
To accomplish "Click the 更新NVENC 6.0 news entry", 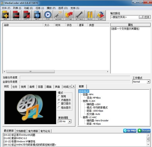I will click(x=15, y=138).
